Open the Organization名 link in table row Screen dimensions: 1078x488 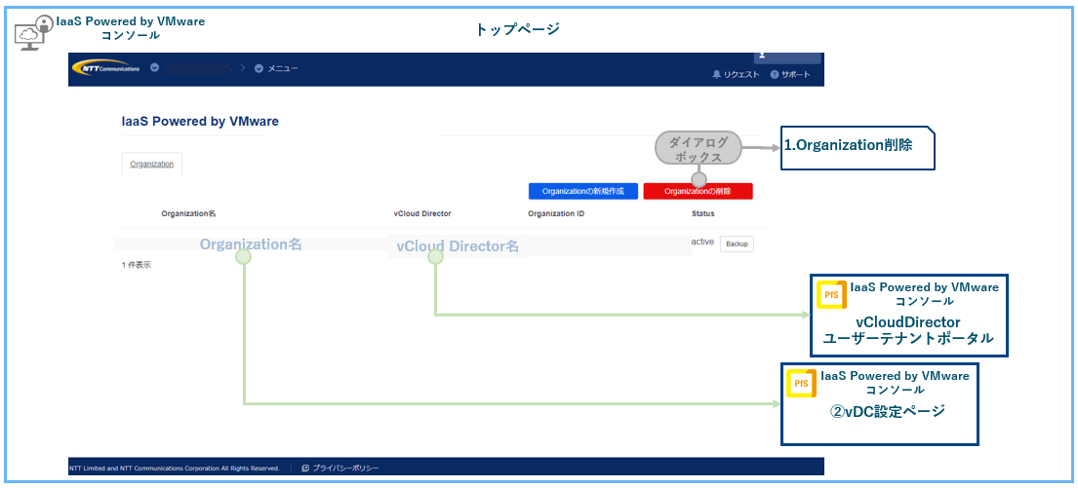250,244
